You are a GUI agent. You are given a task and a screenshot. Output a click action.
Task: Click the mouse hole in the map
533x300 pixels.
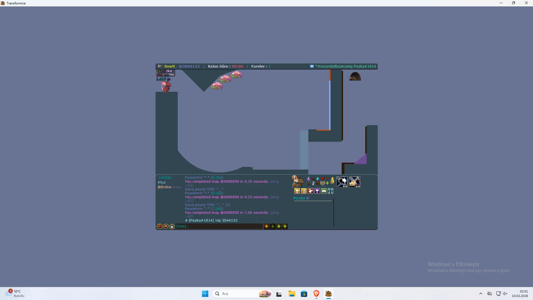pyautogui.click(x=355, y=76)
